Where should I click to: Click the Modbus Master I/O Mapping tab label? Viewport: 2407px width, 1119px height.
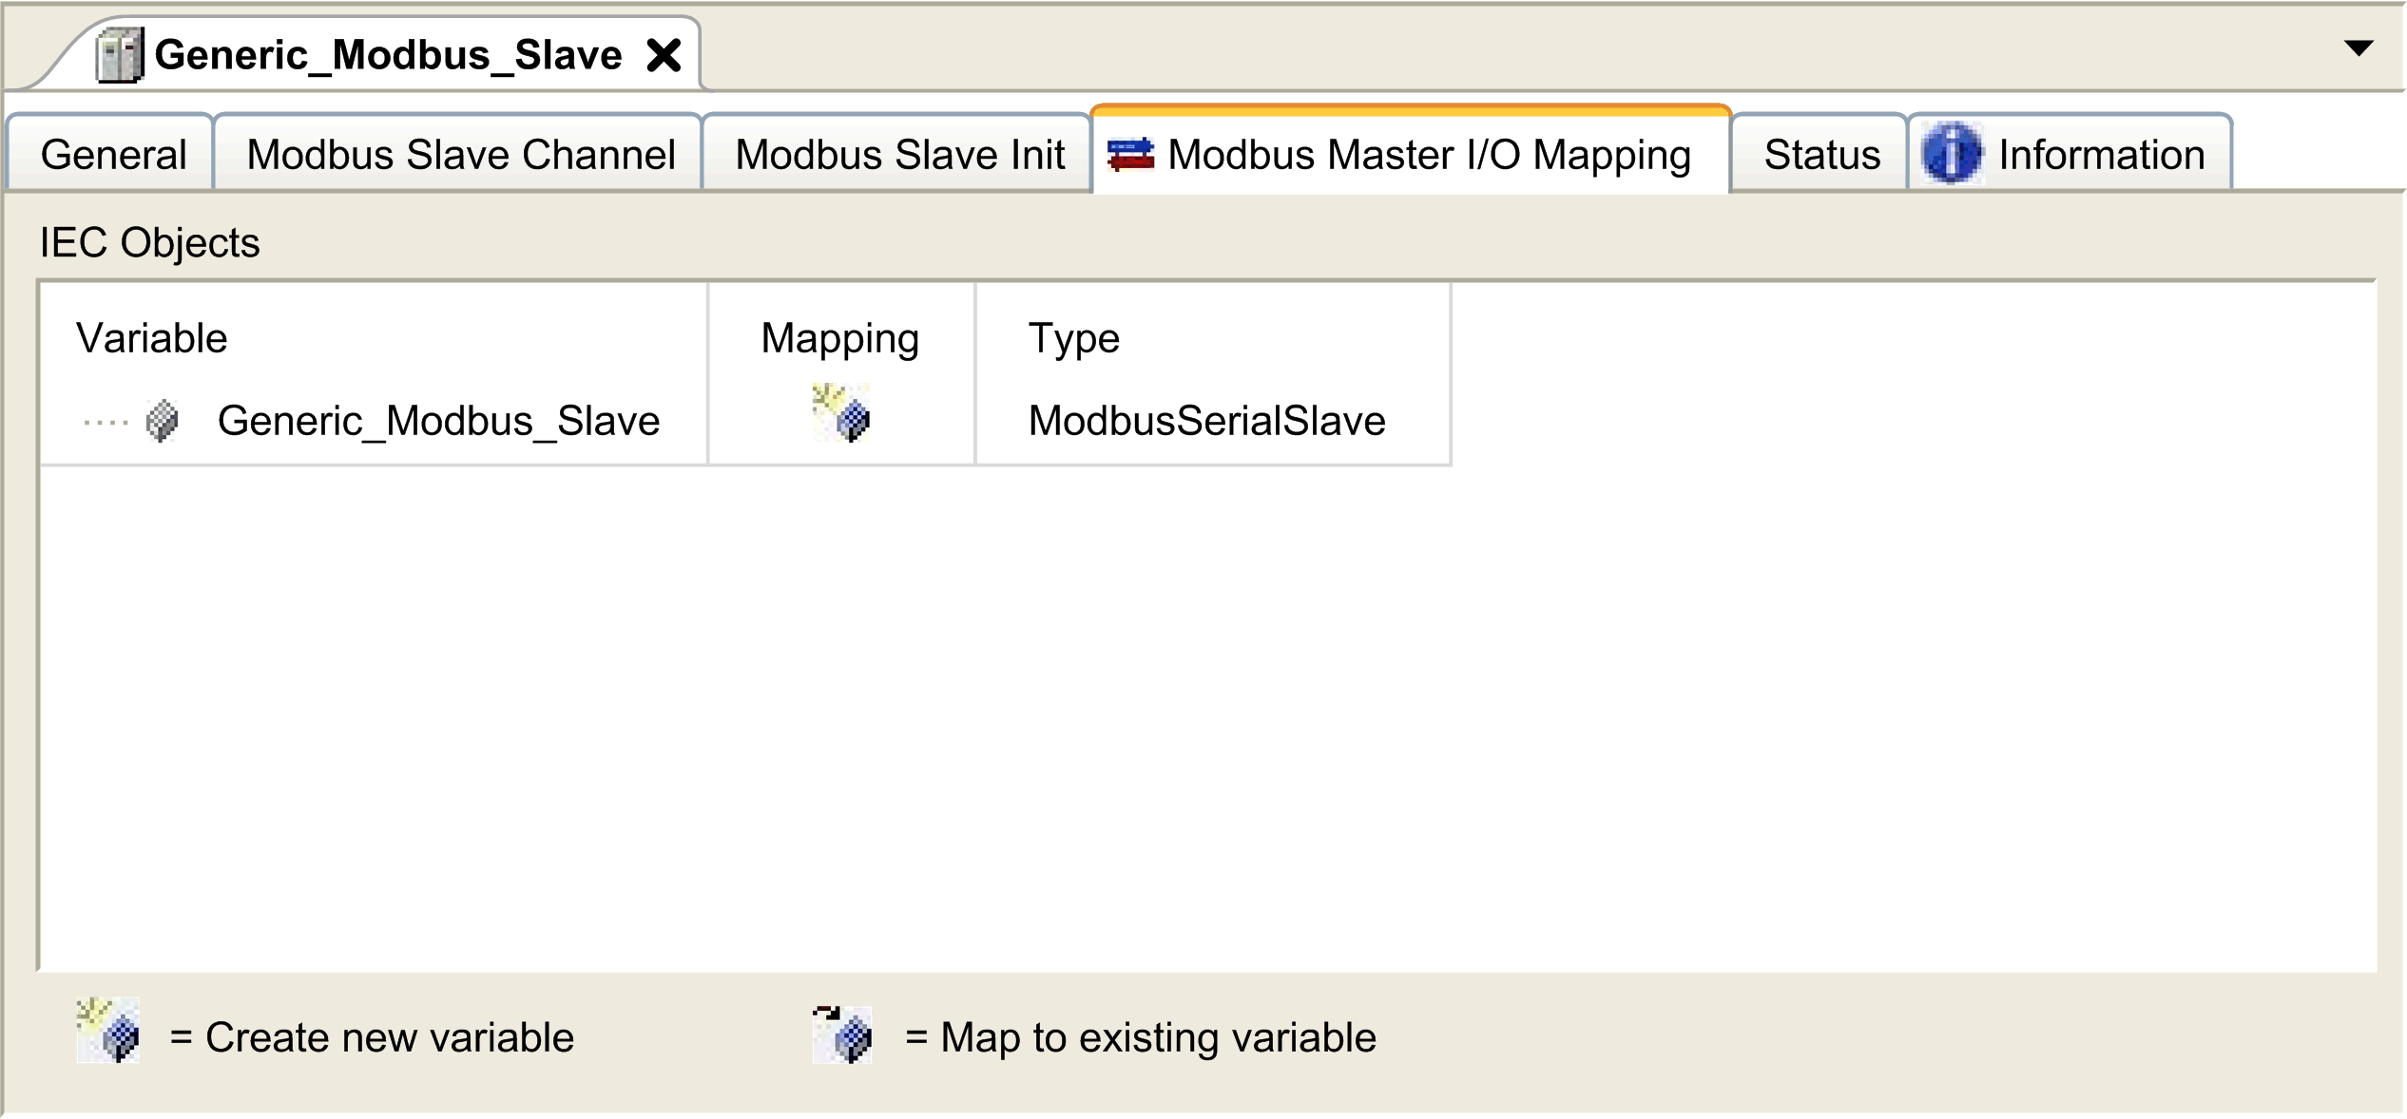(1430, 155)
